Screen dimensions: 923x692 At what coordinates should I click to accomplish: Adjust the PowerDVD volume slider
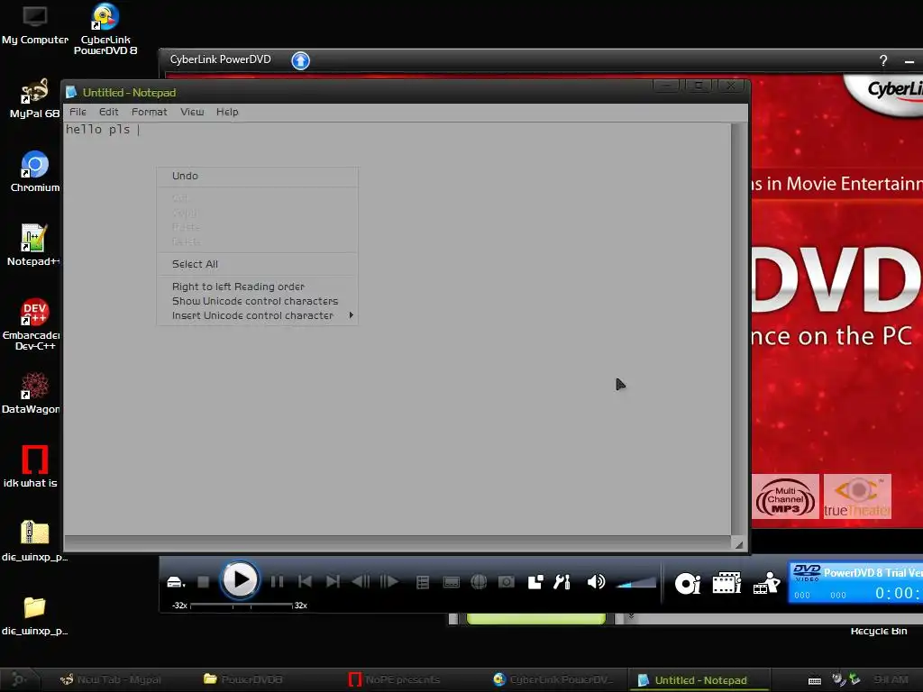point(635,583)
